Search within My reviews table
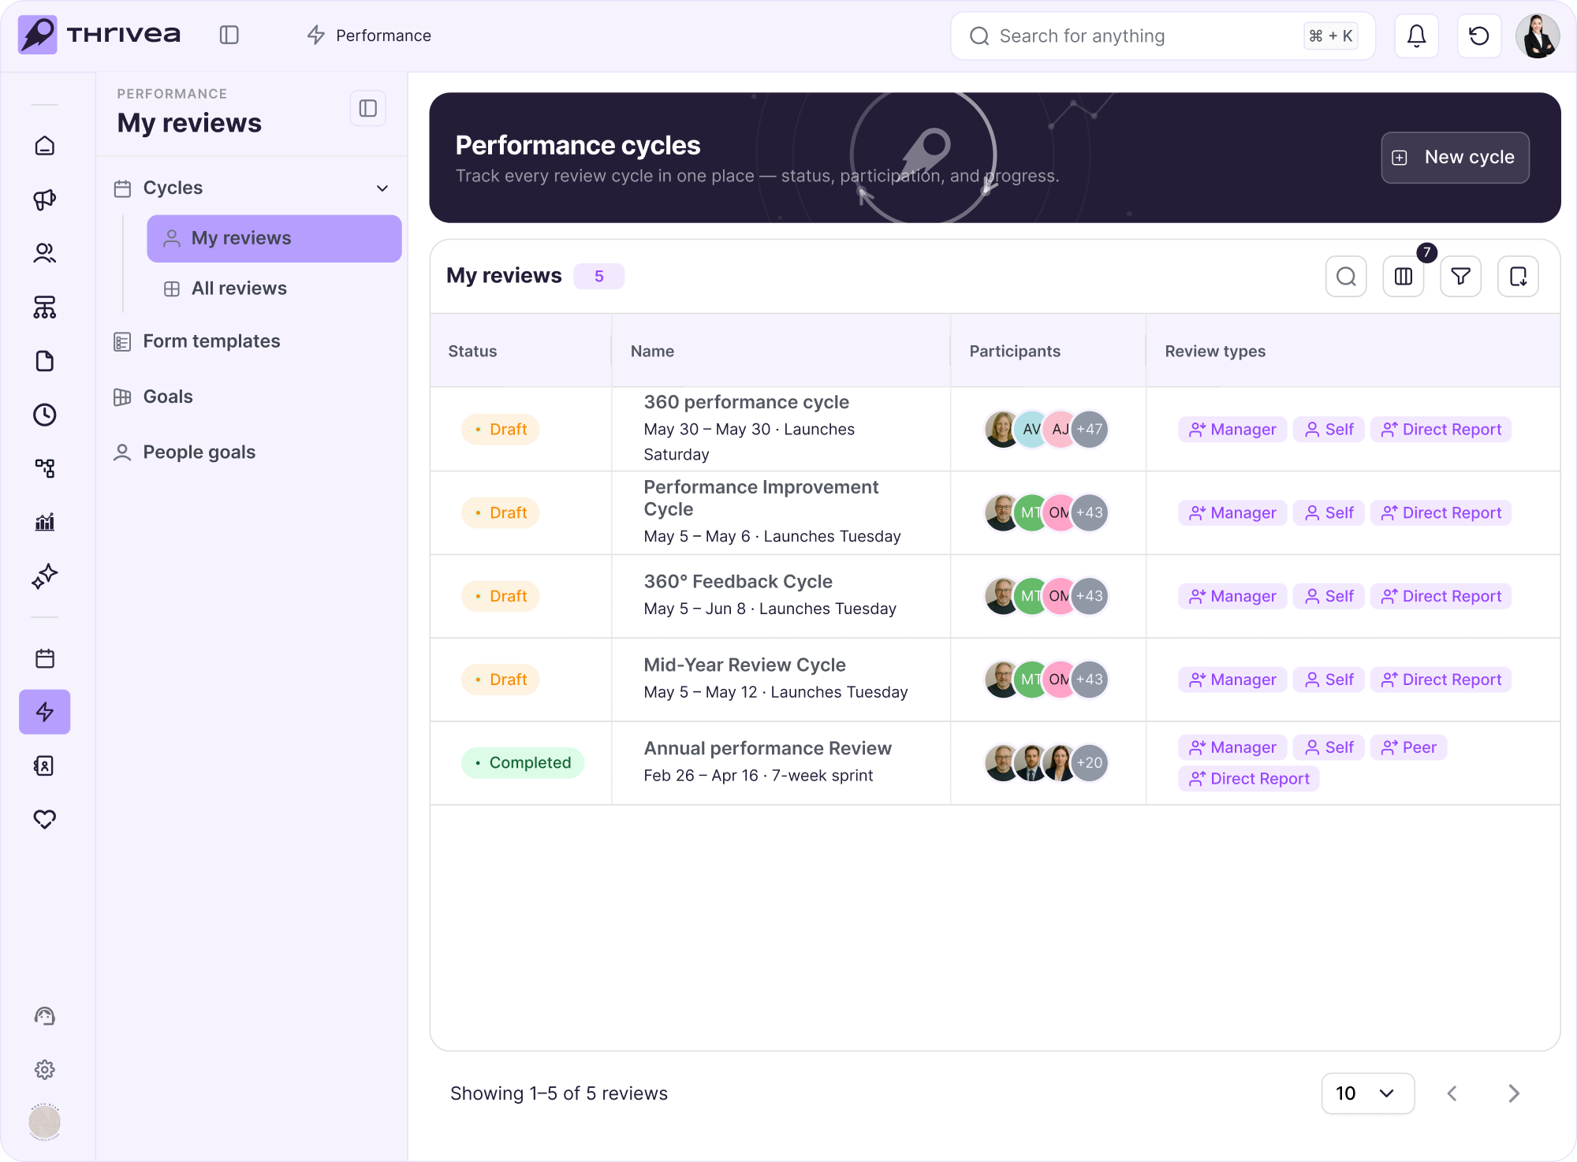Image resolution: width=1577 pixels, height=1162 pixels. click(1347, 277)
